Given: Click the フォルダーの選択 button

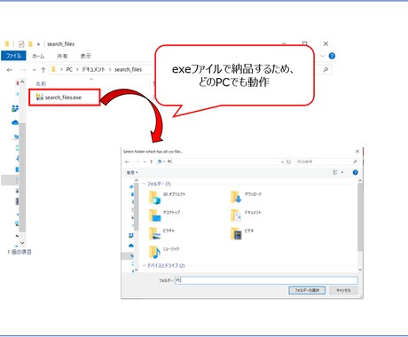Looking at the screenshot, I should point(307,290).
